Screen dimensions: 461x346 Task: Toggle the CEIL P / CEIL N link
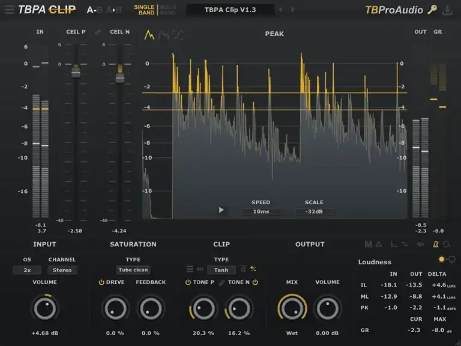(98, 32)
